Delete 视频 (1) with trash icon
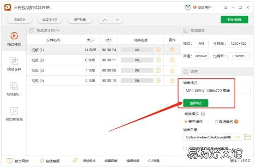 pyautogui.click(x=172, y=50)
